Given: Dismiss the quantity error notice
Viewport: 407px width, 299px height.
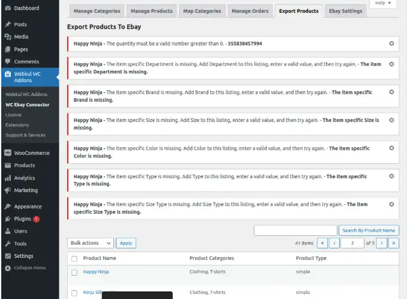Looking at the screenshot, I should [391, 43].
